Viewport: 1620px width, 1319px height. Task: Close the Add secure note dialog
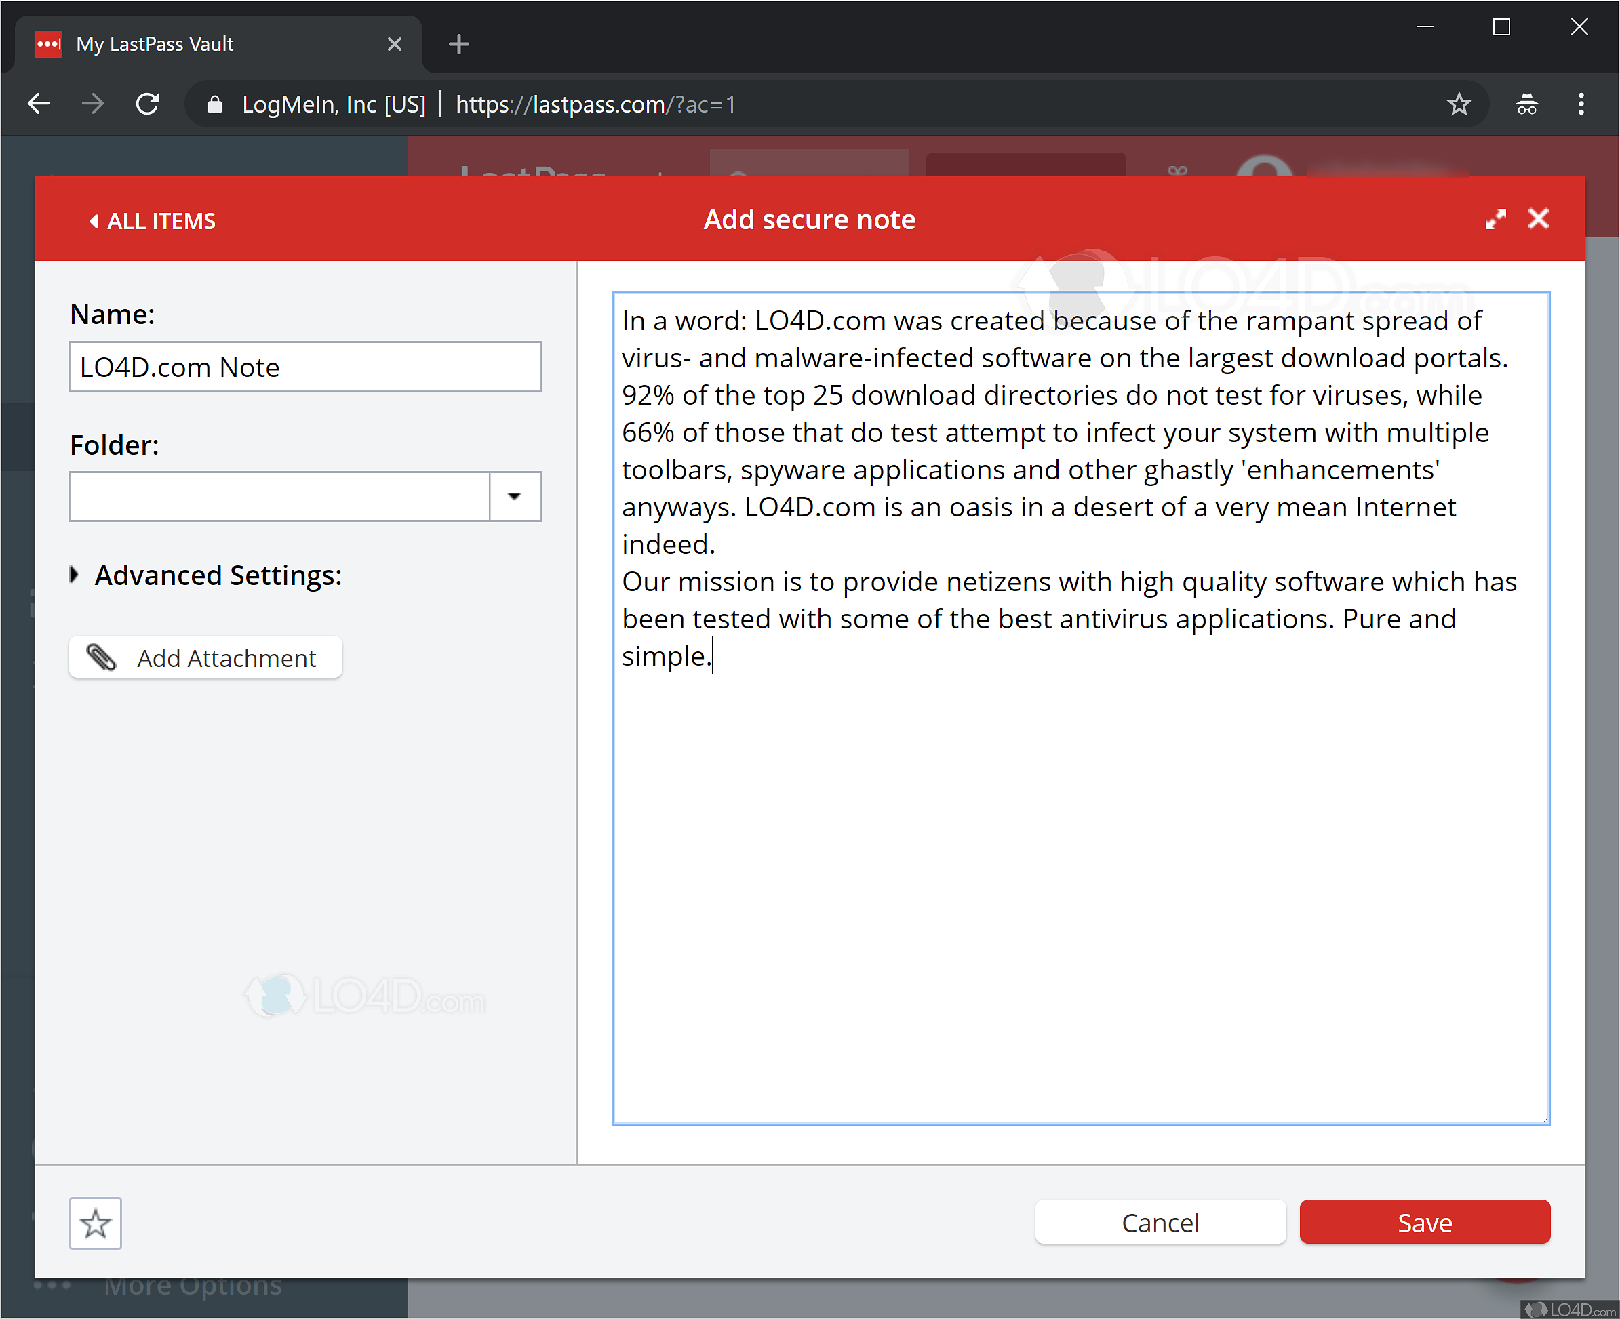tap(1538, 220)
